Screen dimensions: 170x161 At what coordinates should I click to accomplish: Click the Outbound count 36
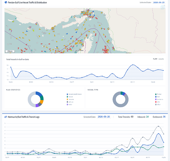click(164, 117)
